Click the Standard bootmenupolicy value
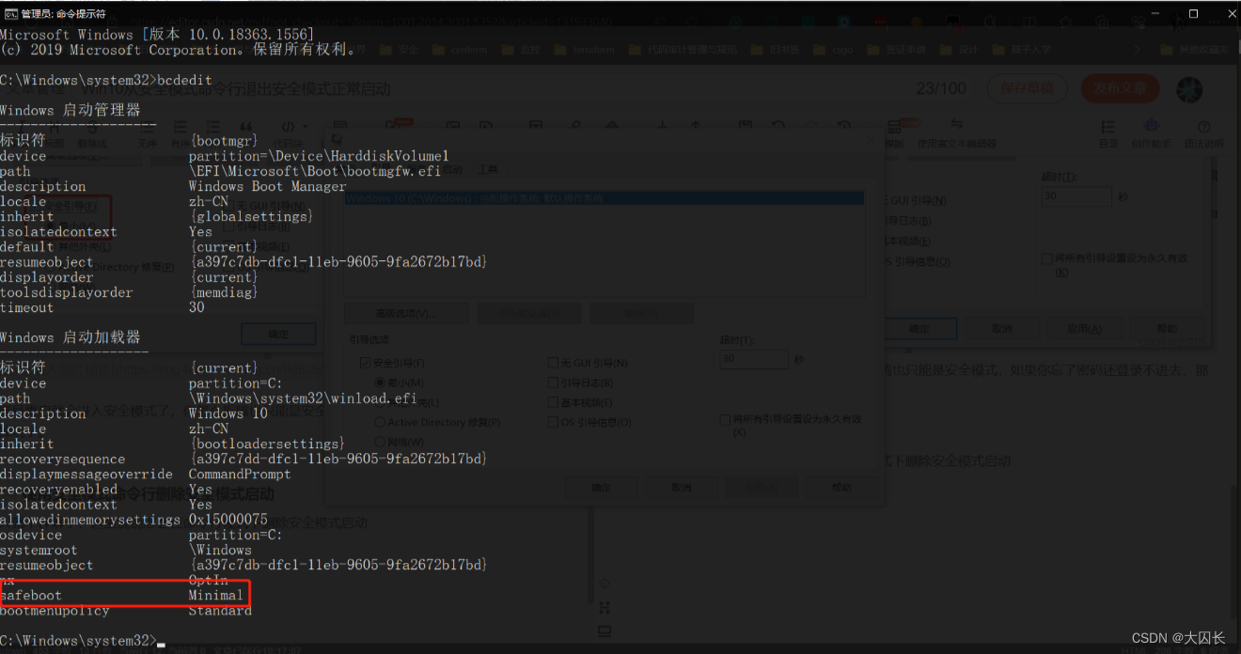The height and width of the screenshot is (654, 1241). point(220,611)
